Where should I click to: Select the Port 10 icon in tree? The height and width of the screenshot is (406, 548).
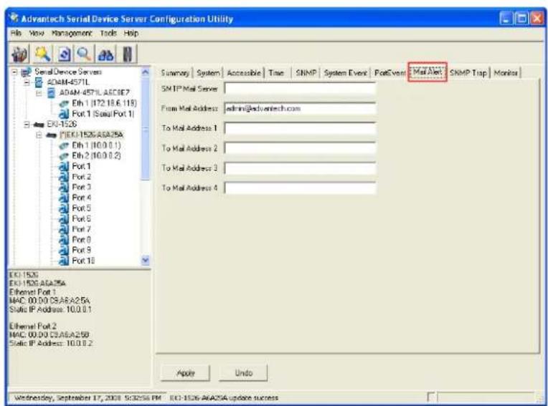(x=64, y=261)
